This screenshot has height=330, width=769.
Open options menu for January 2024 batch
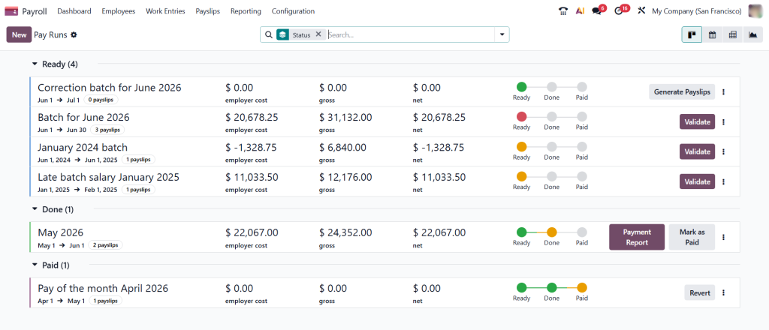tap(723, 151)
